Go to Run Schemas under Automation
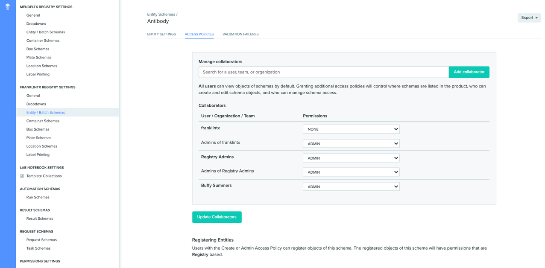This screenshot has height=268, width=545. coord(38,197)
